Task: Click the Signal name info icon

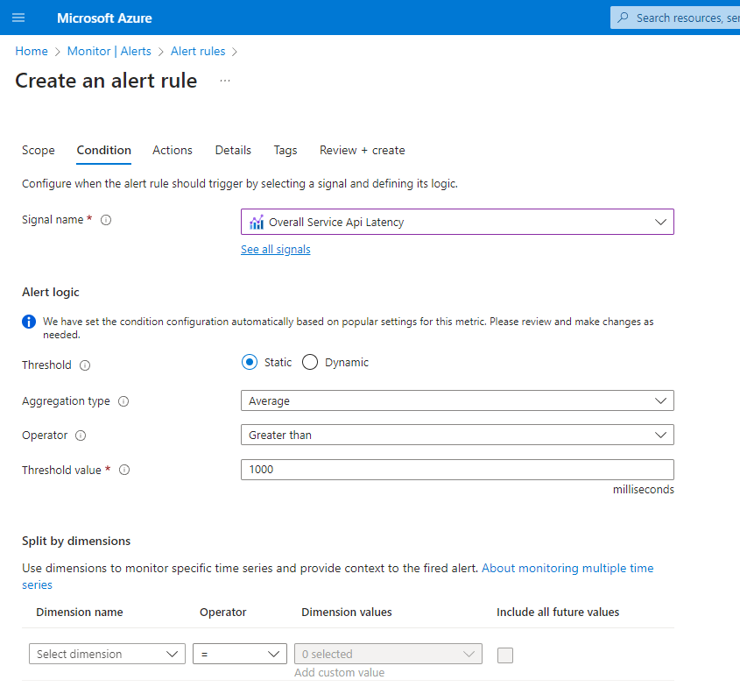Action: click(x=106, y=220)
